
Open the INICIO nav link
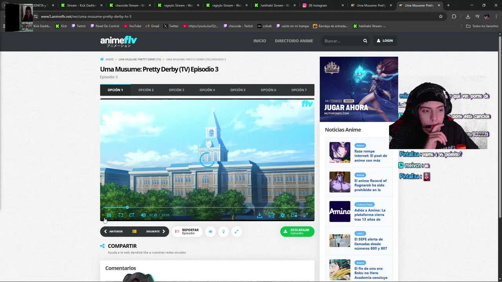(260, 41)
